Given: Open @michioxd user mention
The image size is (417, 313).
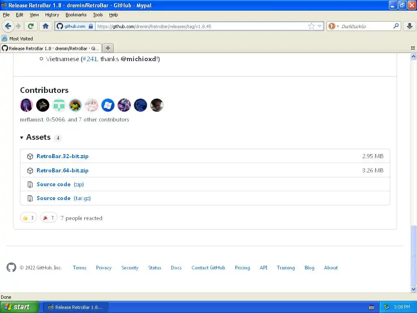Looking at the screenshot, I should click(x=138, y=59).
